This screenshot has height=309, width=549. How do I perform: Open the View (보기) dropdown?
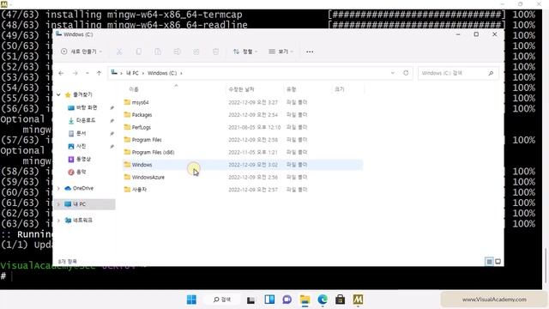tap(281, 51)
